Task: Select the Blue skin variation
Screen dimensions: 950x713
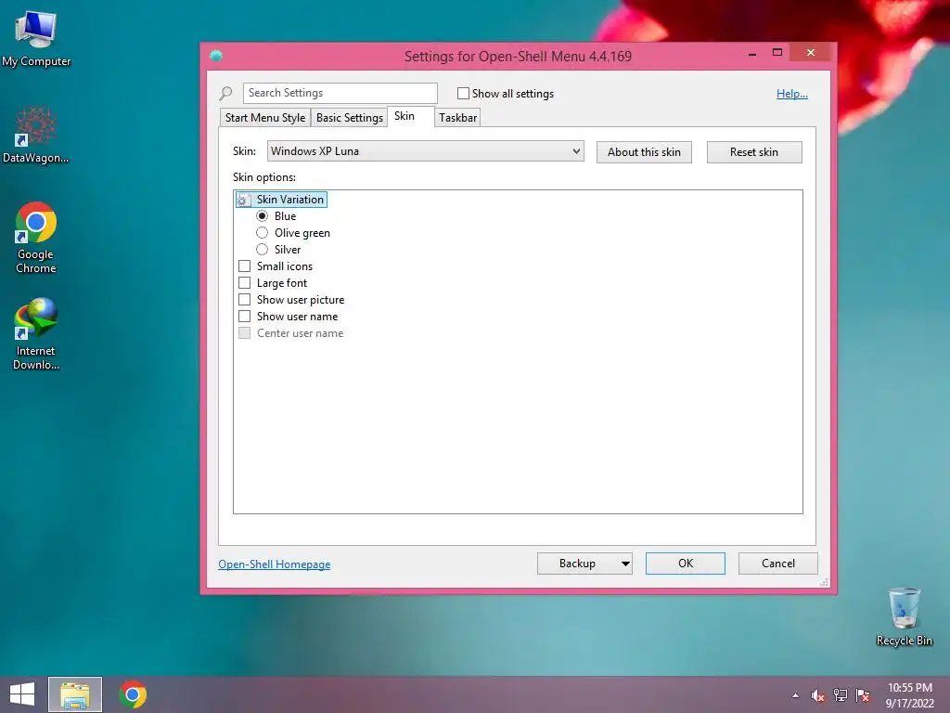Action: click(262, 215)
